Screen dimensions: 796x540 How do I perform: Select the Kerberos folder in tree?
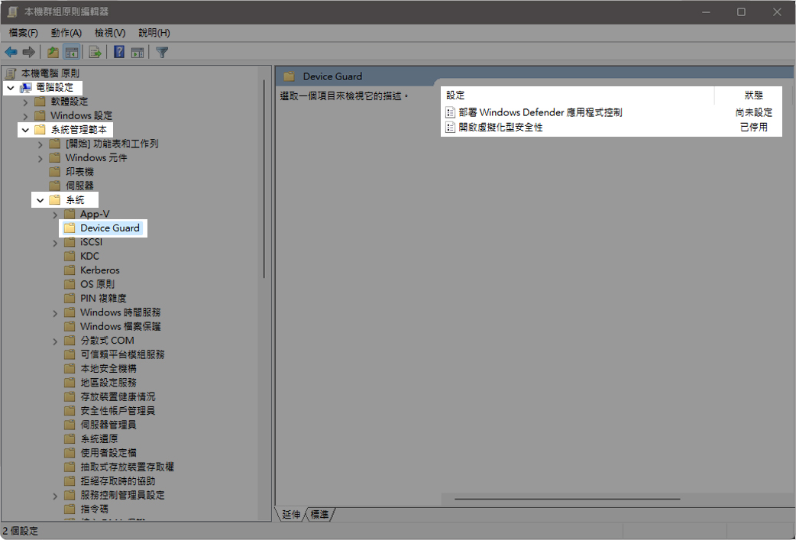click(99, 270)
